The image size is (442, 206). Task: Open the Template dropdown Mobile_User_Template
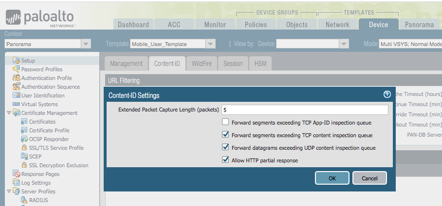210,44
